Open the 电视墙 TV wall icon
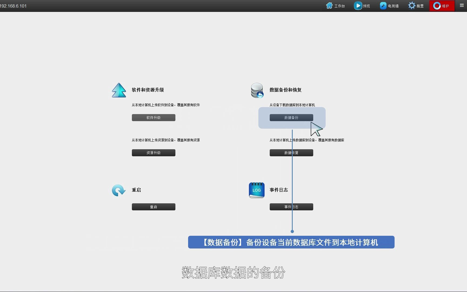 click(x=383, y=5)
